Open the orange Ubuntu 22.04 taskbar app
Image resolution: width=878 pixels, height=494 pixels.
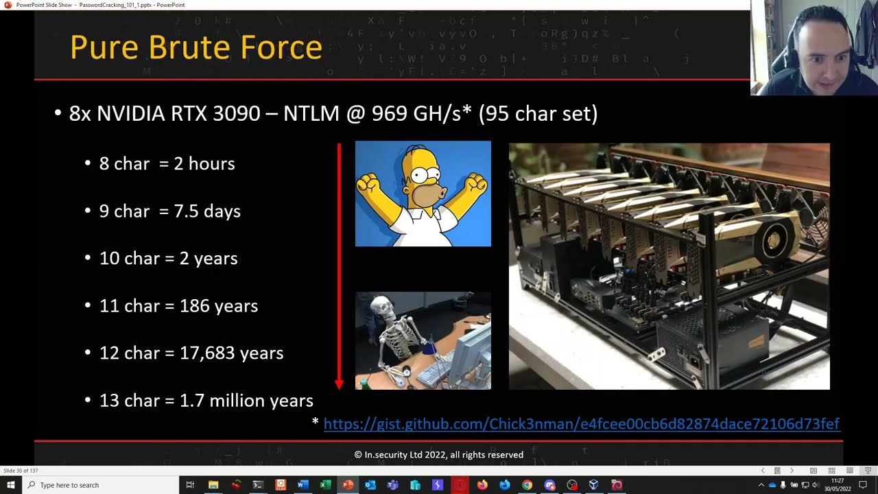[281, 485]
